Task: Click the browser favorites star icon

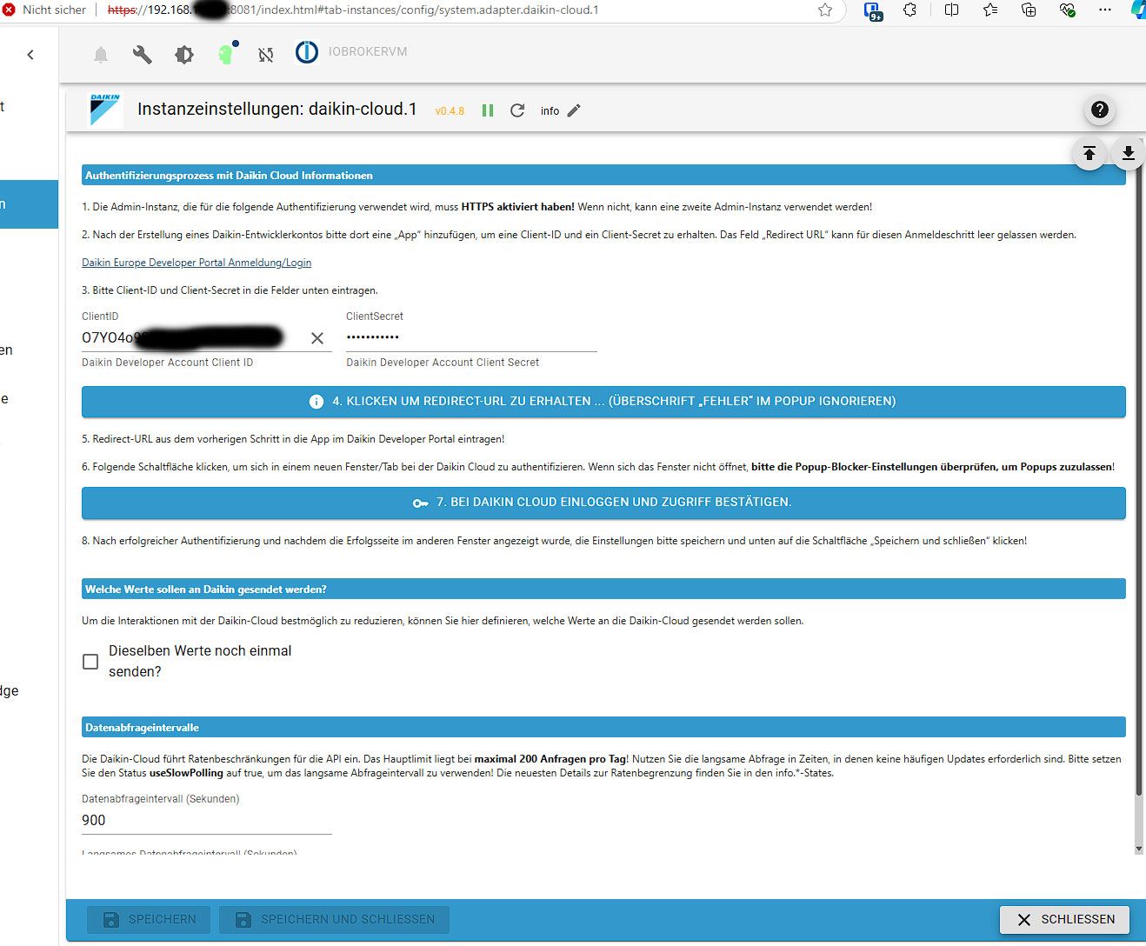Action: click(825, 10)
